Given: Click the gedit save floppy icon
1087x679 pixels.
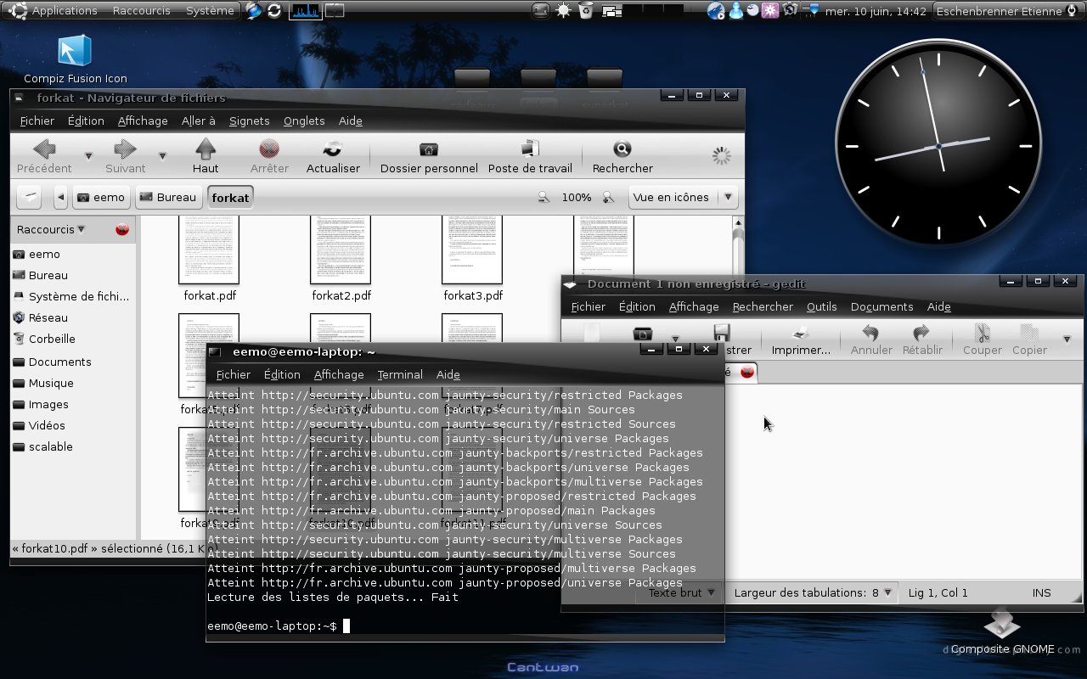Looking at the screenshot, I should tap(722, 333).
